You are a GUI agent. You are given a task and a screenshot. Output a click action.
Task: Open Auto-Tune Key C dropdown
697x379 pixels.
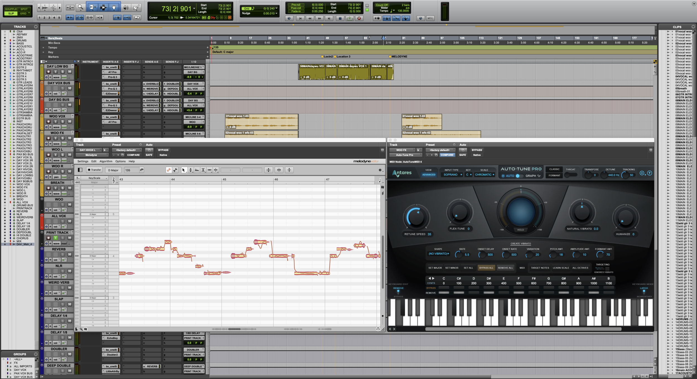[469, 175]
